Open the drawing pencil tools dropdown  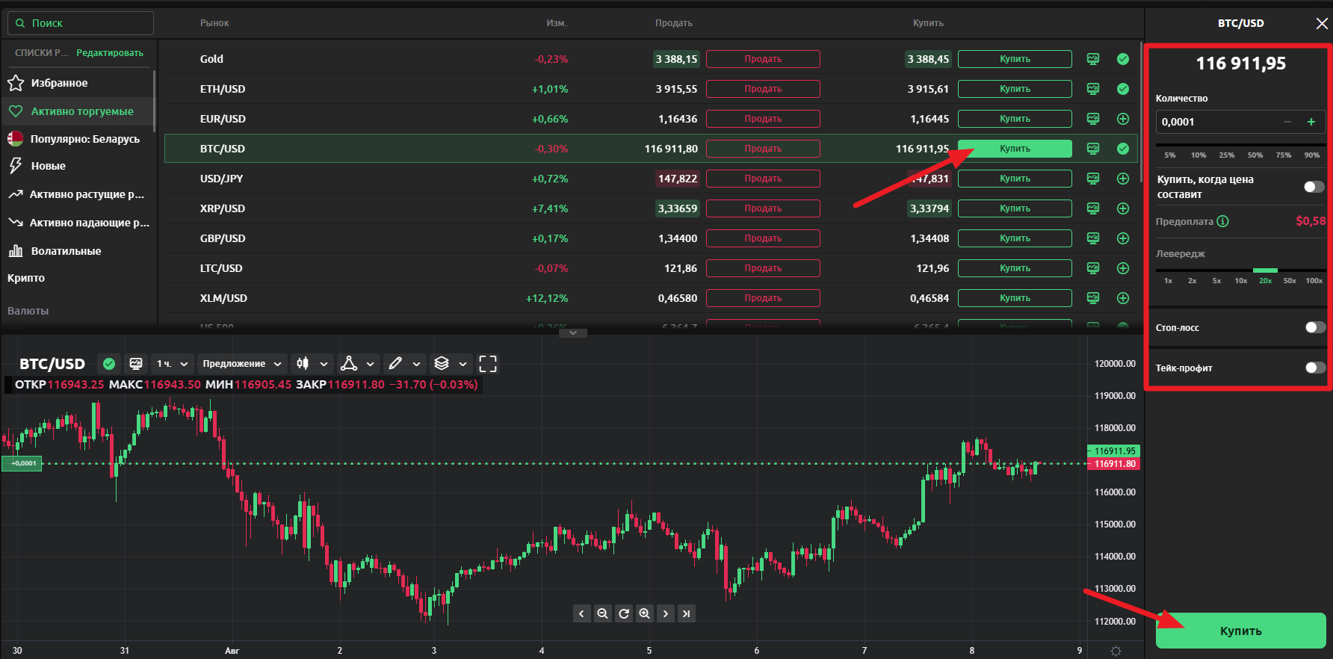(x=404, y=364)
